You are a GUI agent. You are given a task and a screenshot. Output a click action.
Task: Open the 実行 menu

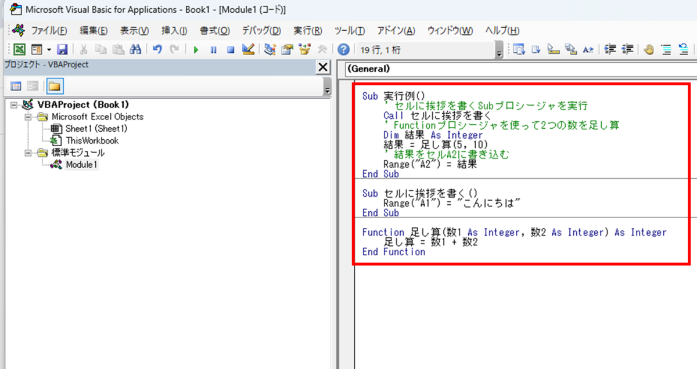coord(308,30)
